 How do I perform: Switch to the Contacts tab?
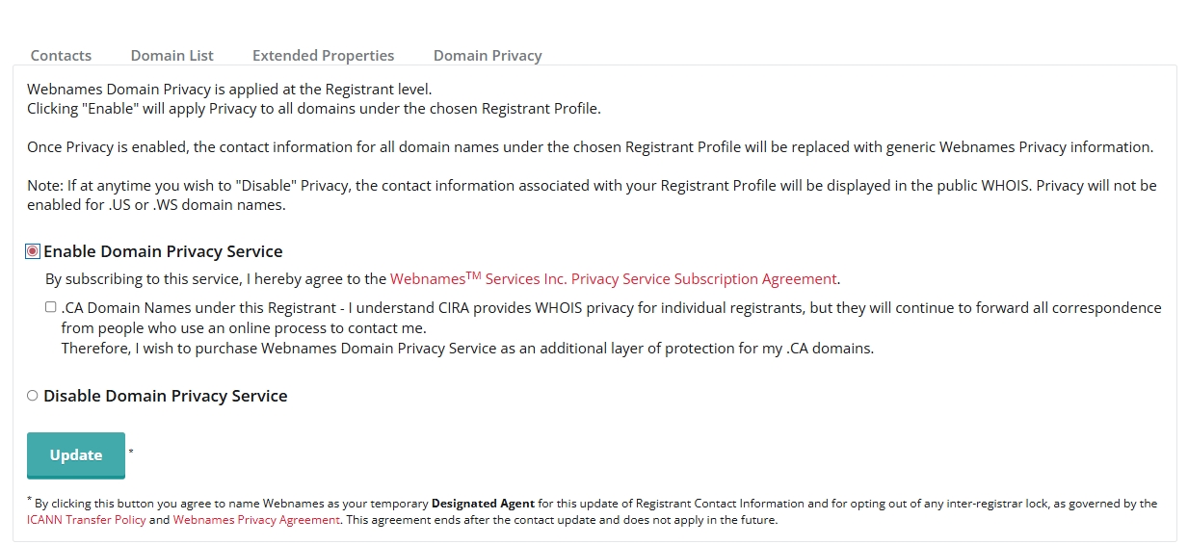click(x=61, y=55)
